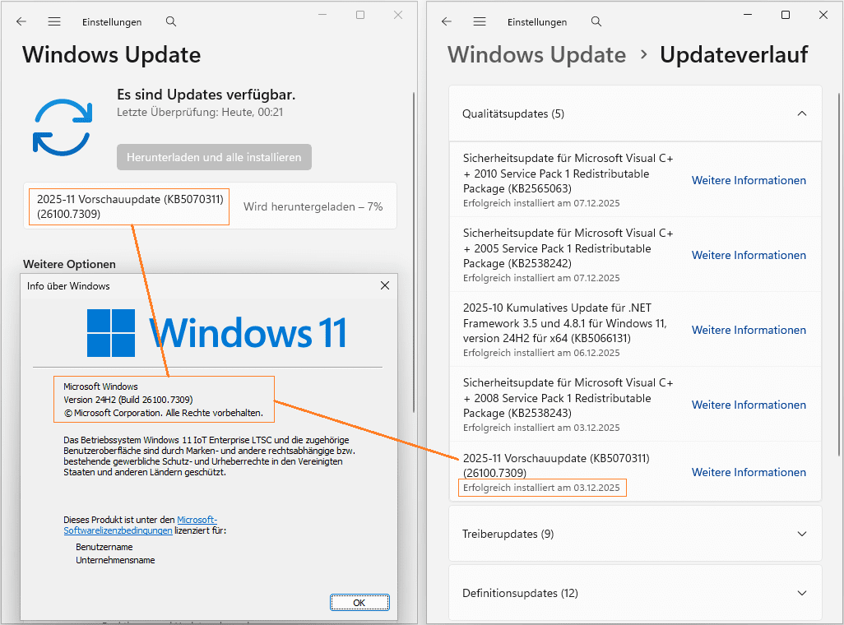Go back in left Windows Update window
Image resolution: width=844 pixels, height=625 pixels.
21,21
